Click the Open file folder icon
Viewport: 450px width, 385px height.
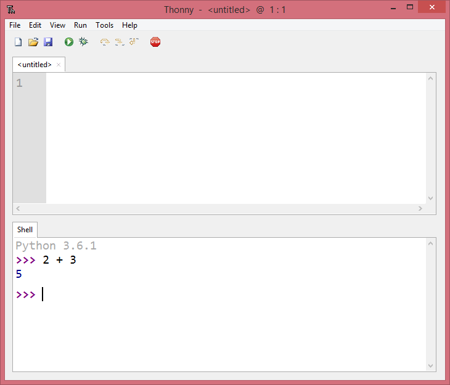coord(33,42)
